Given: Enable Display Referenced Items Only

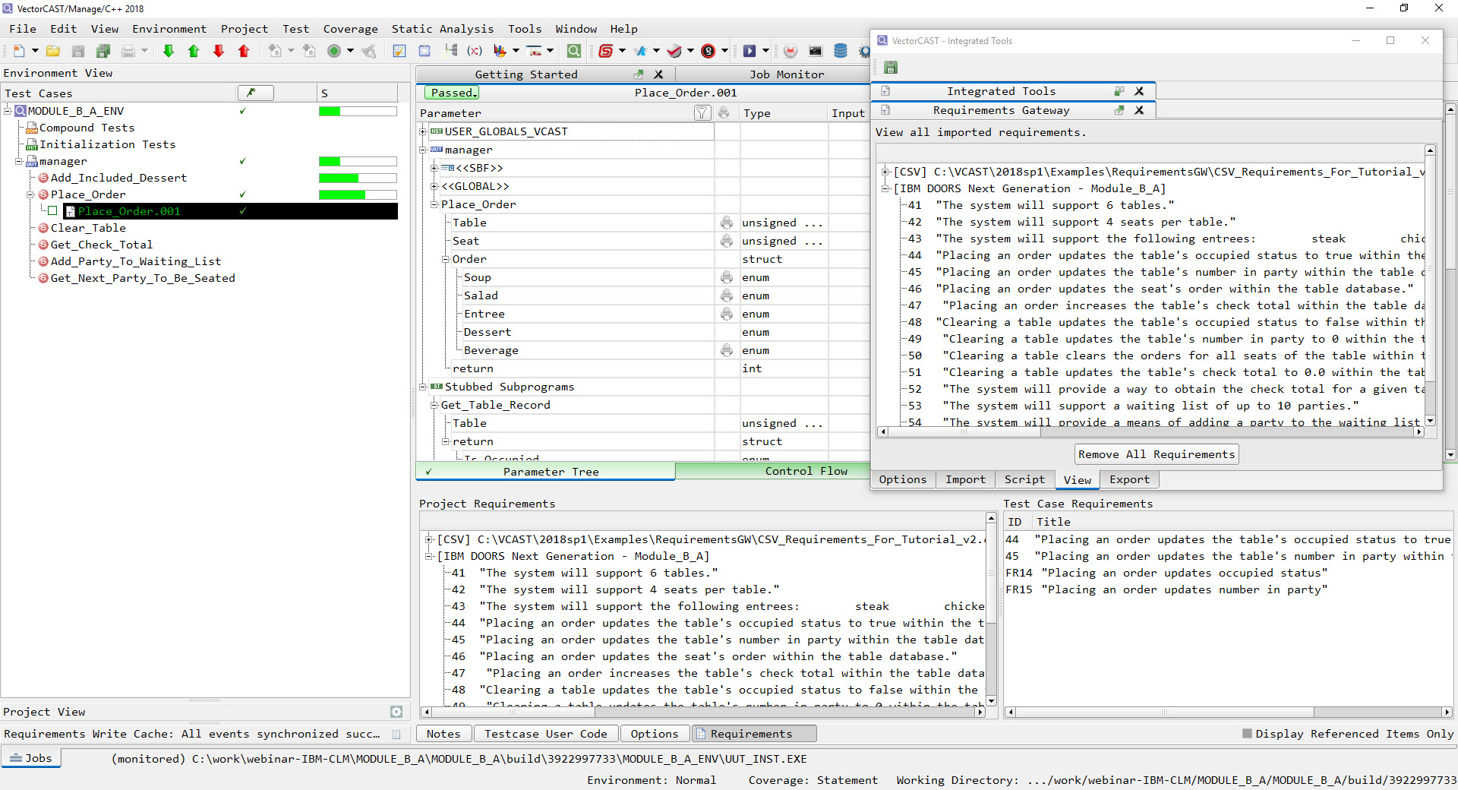Looking at the screenshot, I should 1247,734.
